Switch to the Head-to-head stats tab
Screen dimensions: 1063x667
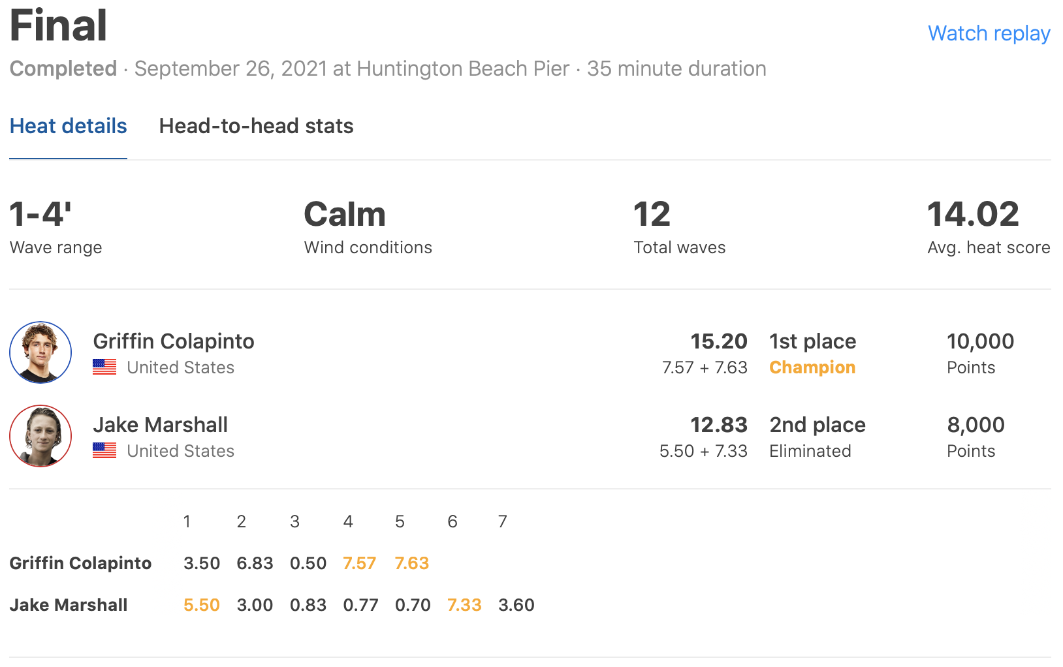tap(256, 126)
